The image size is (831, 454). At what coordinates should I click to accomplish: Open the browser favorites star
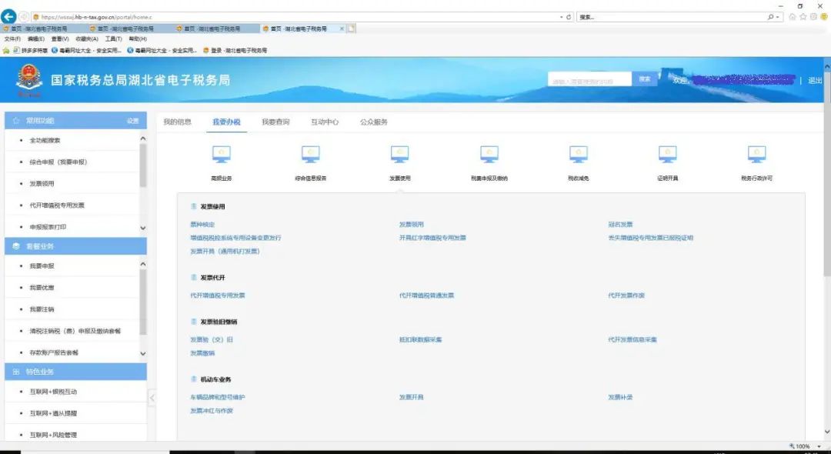[x=803, y=17]
